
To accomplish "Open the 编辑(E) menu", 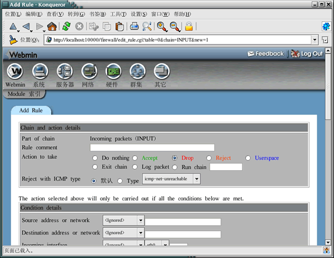I will 33,14.
